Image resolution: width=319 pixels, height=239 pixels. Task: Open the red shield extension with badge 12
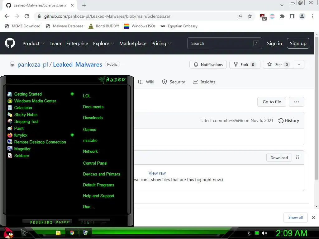coord(263,17)
